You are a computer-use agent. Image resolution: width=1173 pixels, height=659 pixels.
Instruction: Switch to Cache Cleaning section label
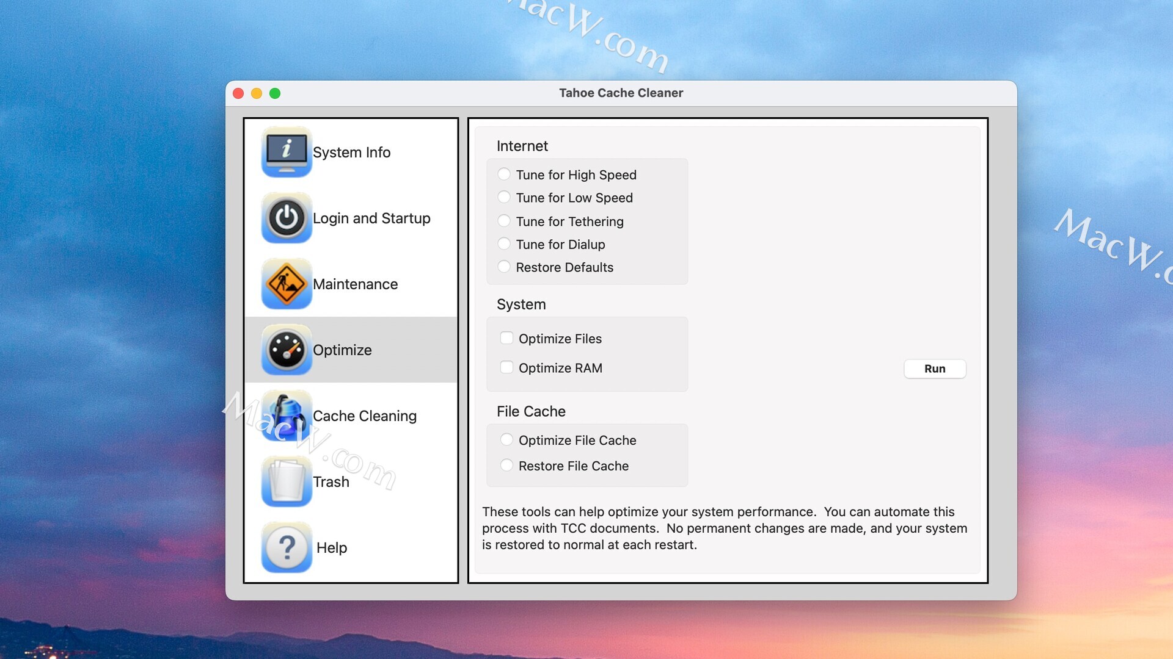tap(365, 416)
